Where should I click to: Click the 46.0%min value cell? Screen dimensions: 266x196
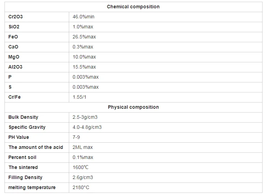(x=83, y=17)
